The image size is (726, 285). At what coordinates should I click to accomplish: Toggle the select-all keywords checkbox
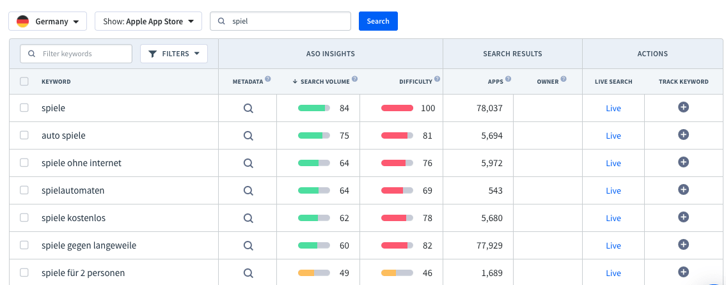coord(24,81)
